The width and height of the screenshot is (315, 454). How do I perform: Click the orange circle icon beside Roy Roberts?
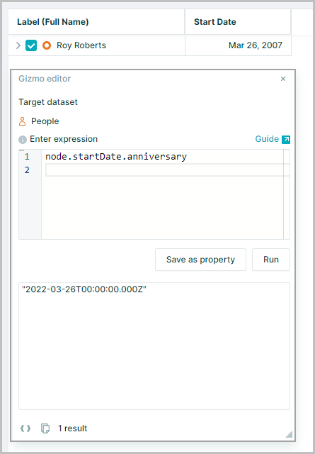[x=47, y=45]
